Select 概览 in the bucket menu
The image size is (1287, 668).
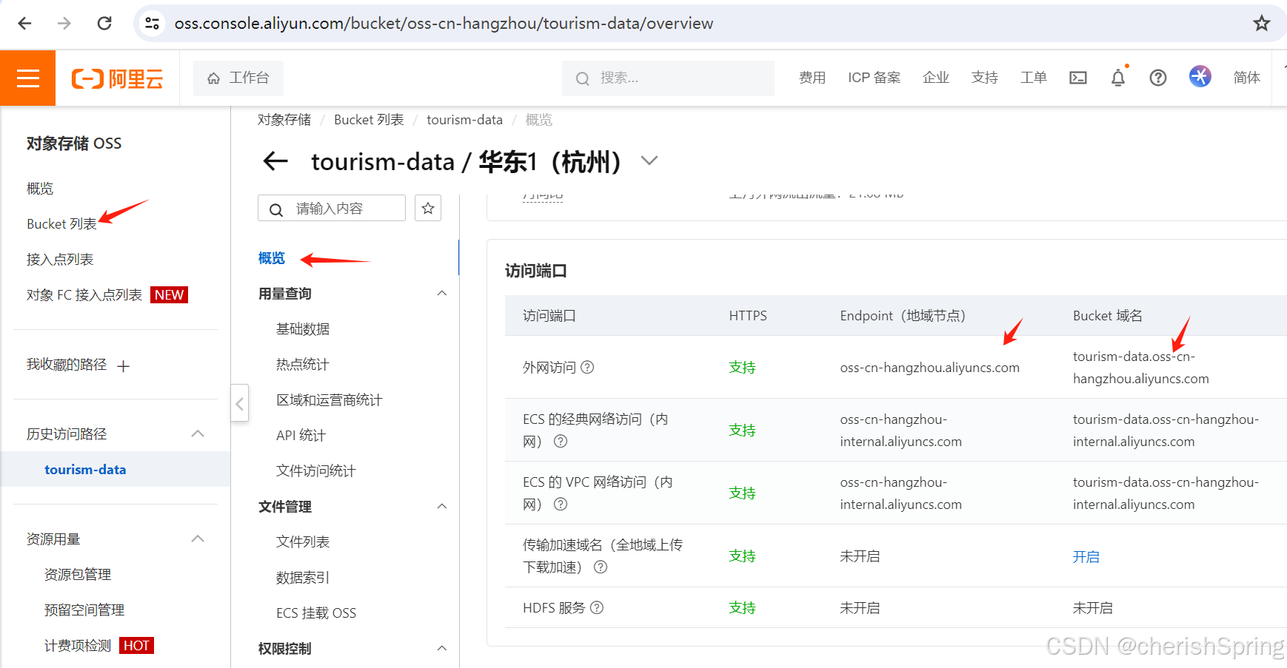click(x=272, y=258)
